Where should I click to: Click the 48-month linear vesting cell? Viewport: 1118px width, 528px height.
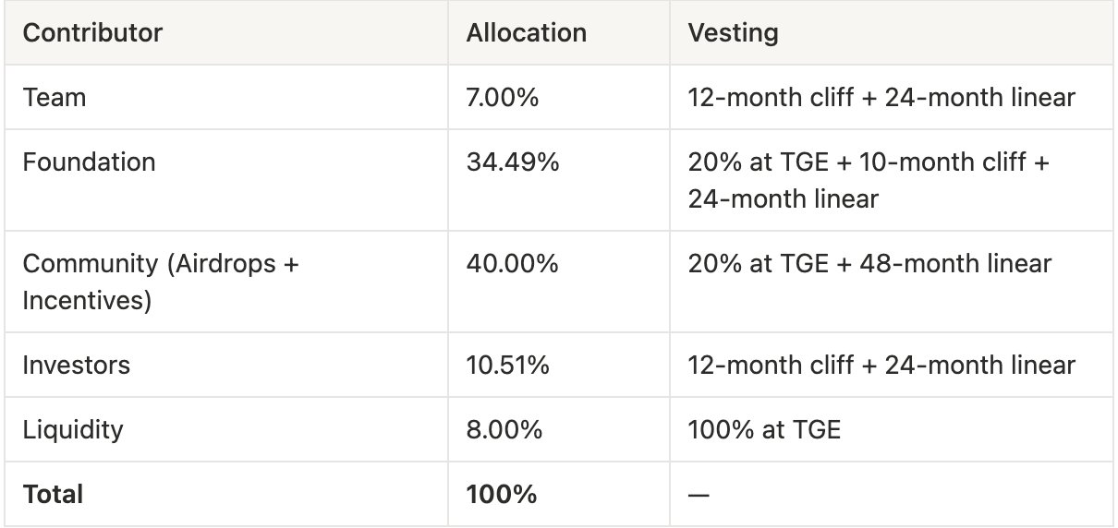(x=869, y=264)
